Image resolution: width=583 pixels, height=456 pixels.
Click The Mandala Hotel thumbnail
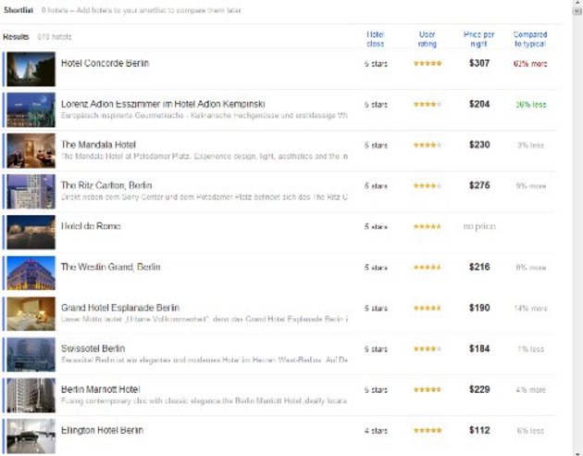31,150
